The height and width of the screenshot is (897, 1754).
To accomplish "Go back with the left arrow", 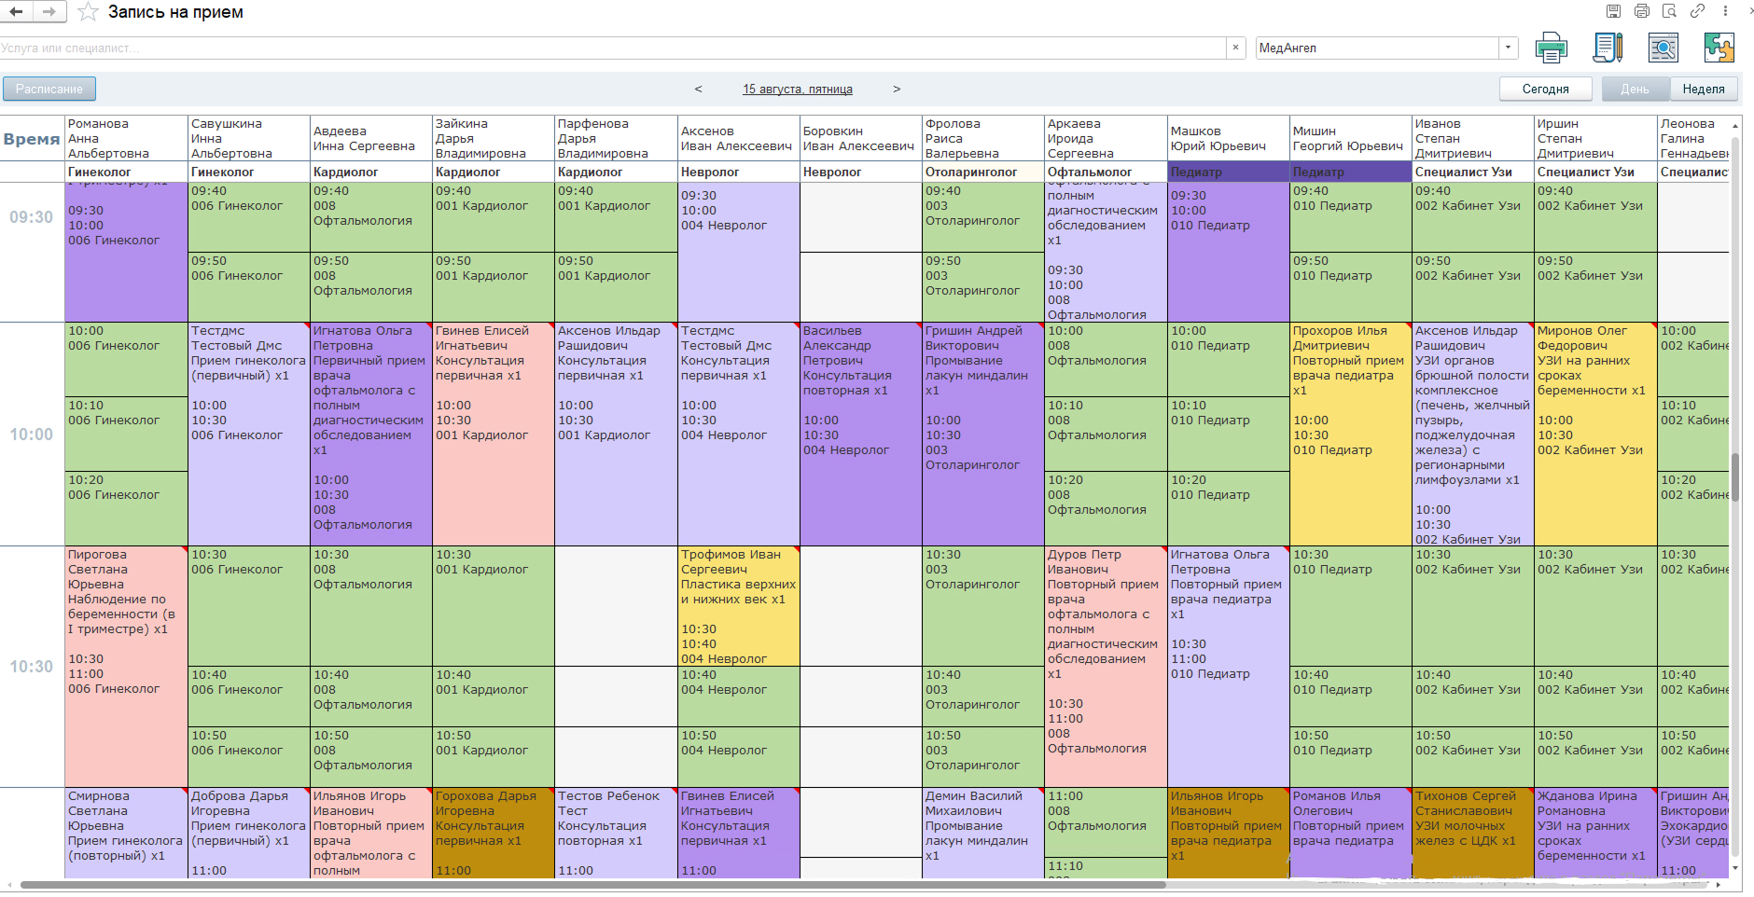I will pos(16,12).
